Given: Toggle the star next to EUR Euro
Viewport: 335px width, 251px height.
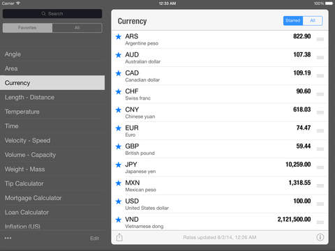Looking at the screenshot, I should 119,128.
